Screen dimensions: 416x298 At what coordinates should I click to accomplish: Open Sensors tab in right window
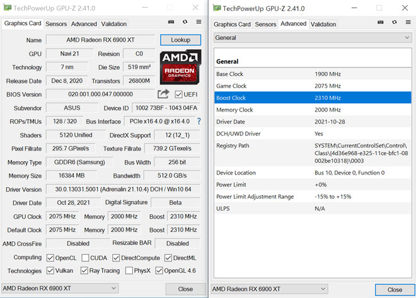(x=265, y=25)
